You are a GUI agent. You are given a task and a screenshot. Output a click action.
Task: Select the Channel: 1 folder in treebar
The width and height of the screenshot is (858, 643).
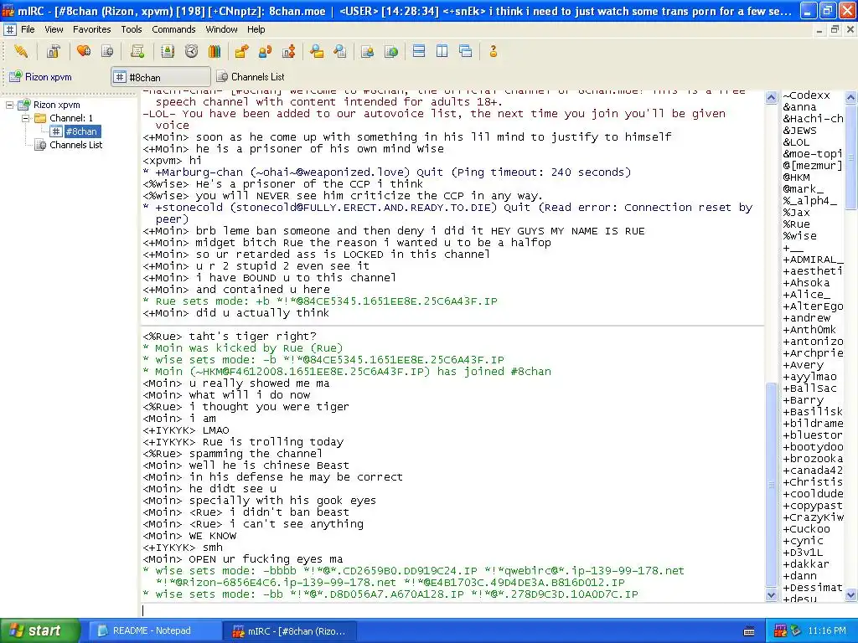[x=71, y=118]
